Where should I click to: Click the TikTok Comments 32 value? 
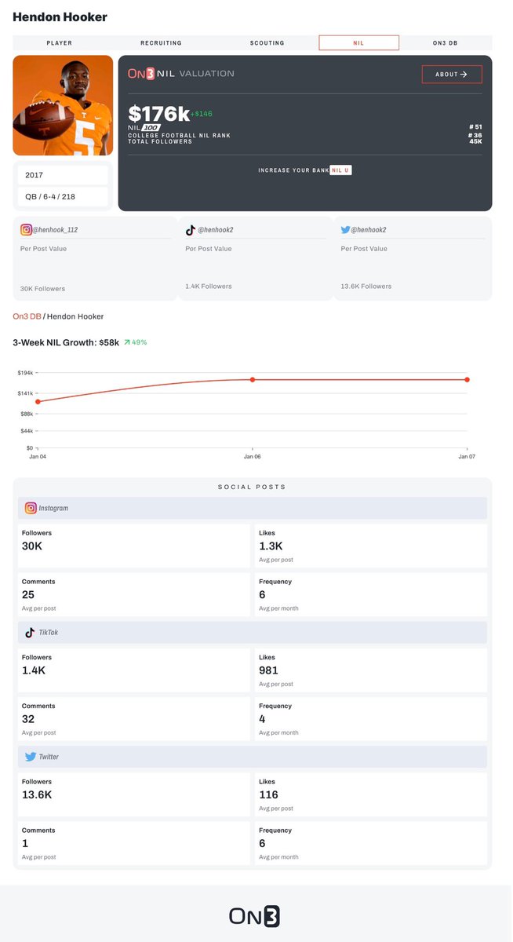pos(28,719)
